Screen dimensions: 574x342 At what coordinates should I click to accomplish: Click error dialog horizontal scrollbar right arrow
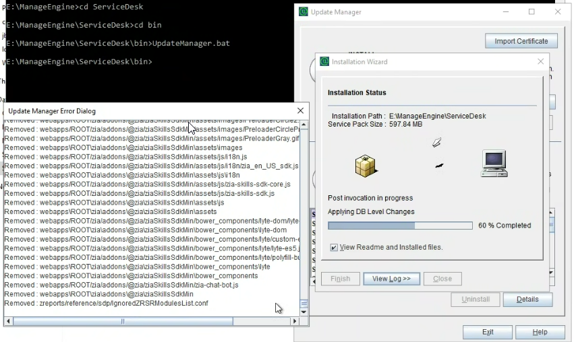point(295,321)
